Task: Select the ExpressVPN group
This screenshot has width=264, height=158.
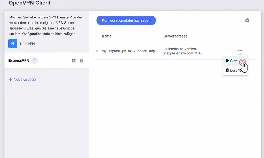Action: click(47, 61)
